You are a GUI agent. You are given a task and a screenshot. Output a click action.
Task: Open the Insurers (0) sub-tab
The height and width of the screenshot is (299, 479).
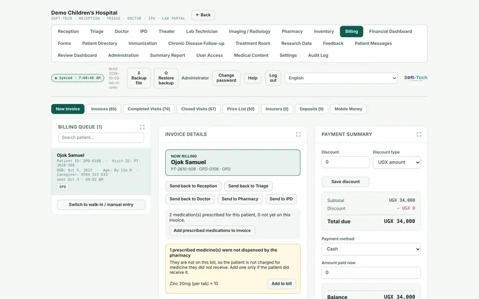click(277, 109)
